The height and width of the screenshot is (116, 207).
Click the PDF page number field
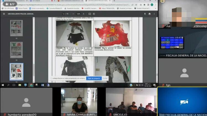point(64,14)
